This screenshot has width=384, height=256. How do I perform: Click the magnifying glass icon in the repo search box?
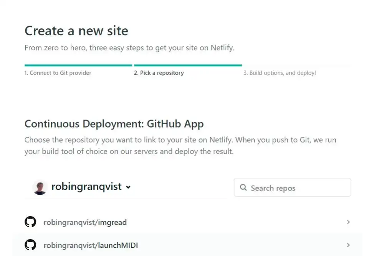[x=243, y=188]
